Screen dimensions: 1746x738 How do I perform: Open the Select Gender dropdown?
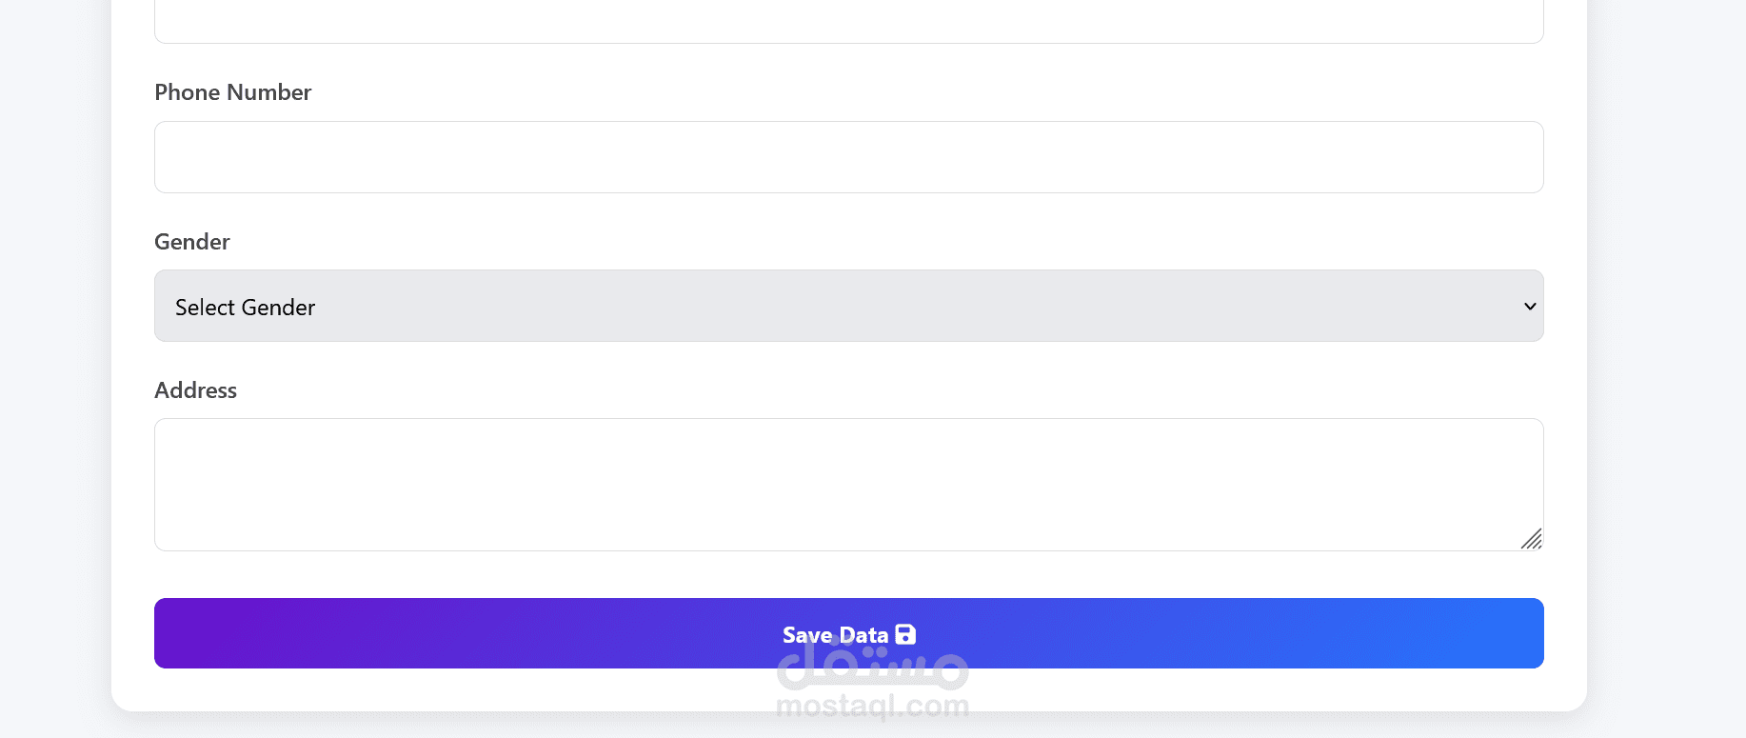(x=848, y=306)
